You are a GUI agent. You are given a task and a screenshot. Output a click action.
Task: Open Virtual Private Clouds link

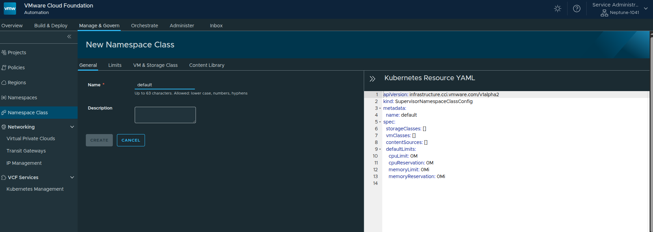[x=31, y=139]
